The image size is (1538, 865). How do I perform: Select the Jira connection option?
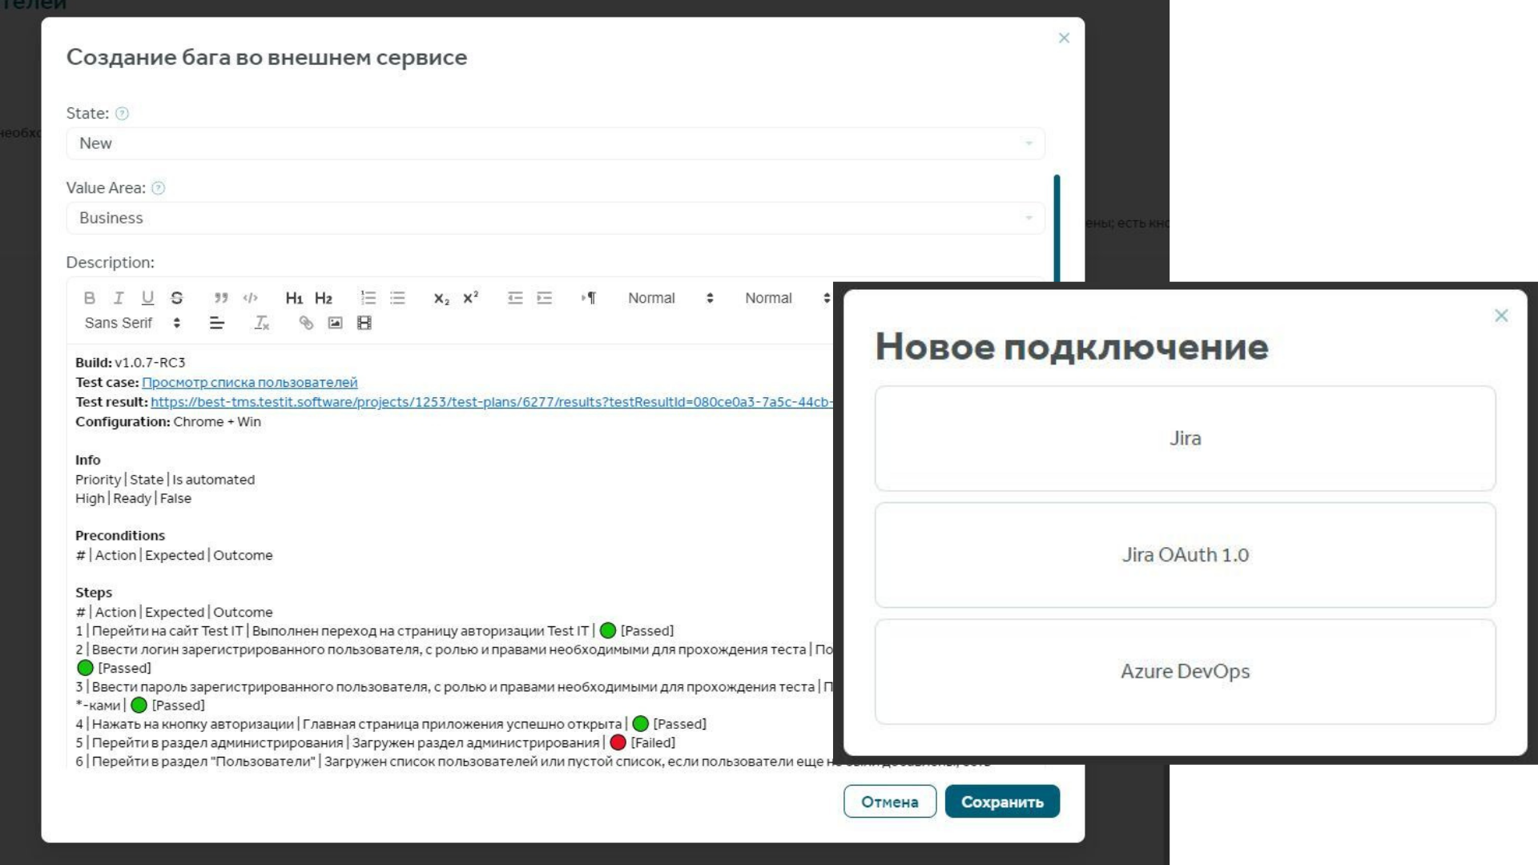coord(1185,438)
